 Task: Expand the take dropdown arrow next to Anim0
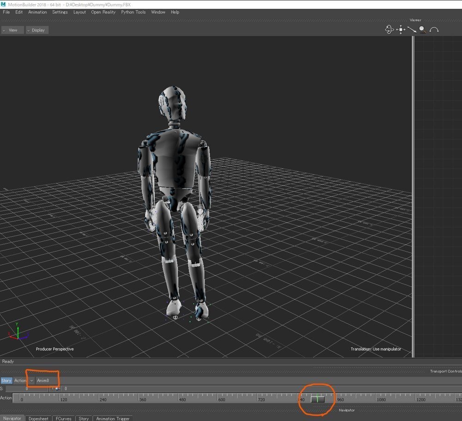tap(31, 380)
